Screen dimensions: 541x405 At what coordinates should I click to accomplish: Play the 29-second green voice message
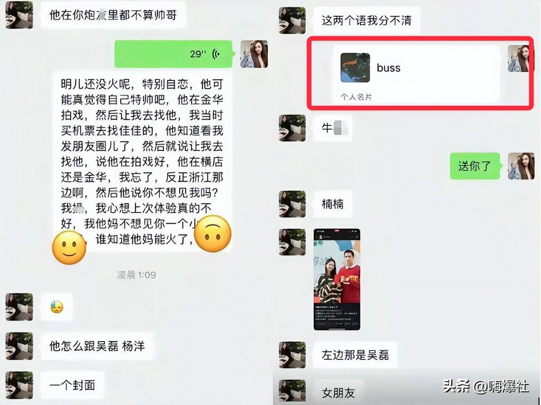(173, 54)
